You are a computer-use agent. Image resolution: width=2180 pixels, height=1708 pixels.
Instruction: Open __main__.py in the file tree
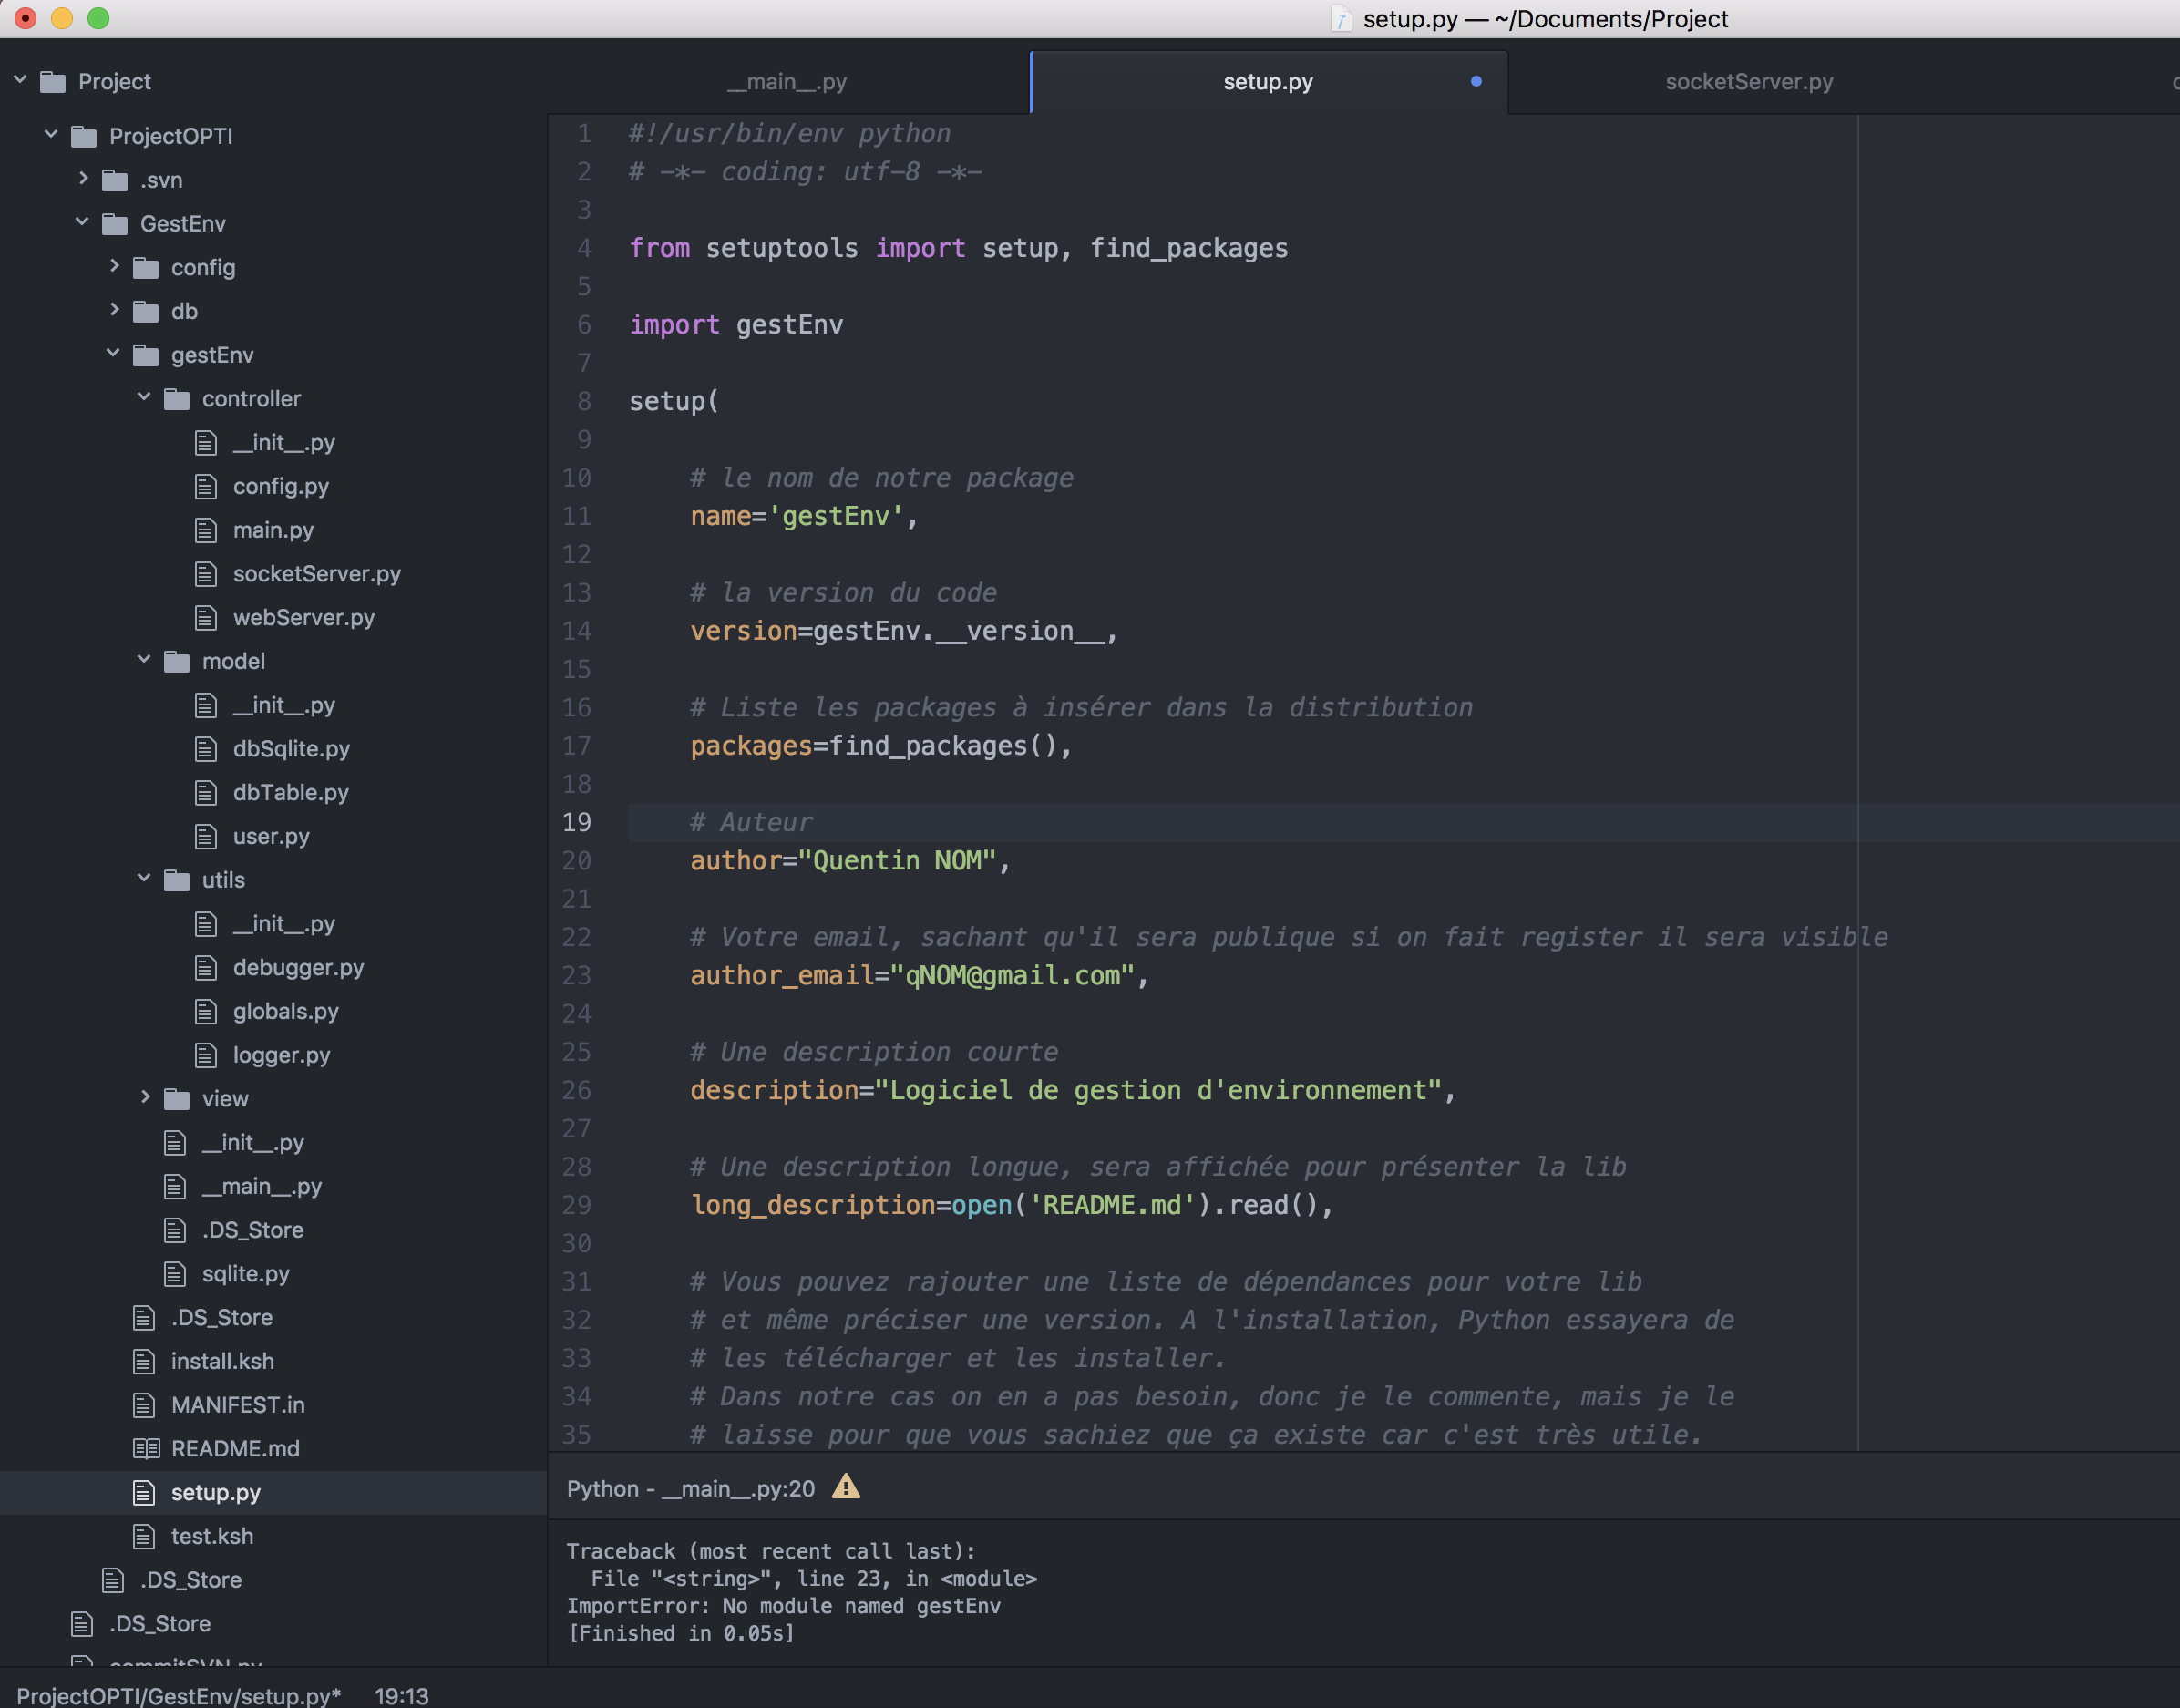(x=262, y=1186)
